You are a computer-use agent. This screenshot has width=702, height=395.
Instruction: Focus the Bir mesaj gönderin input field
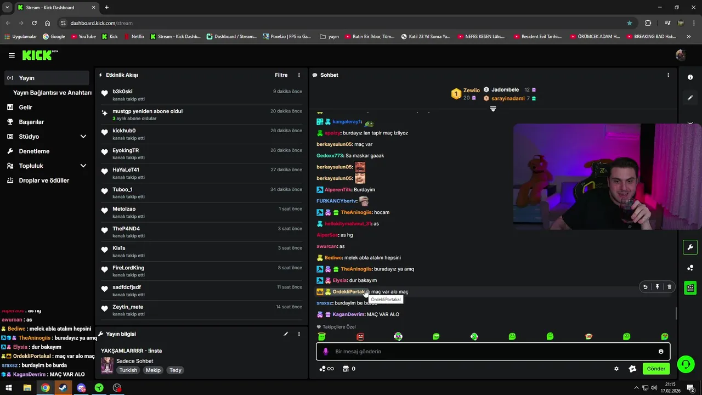[493, 351]
